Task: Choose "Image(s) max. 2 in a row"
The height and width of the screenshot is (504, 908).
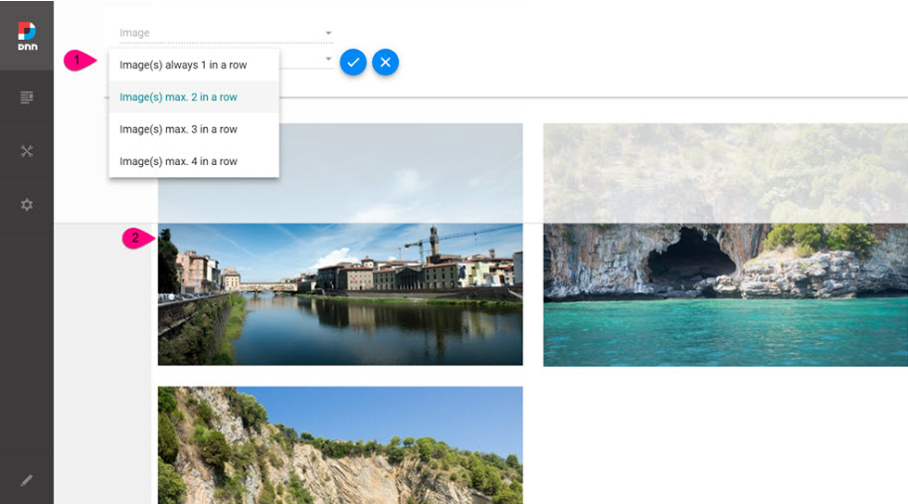Action: pos(178,97)
